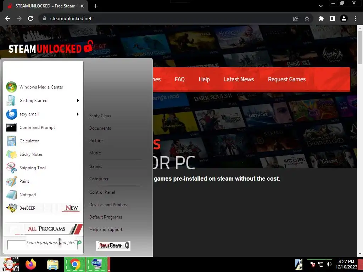
Task: Launch the Snipping Tool scissors icon
Action: pos(11,168)
